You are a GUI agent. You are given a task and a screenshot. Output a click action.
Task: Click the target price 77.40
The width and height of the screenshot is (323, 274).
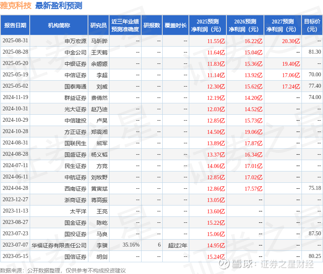[x=315, y=86]
